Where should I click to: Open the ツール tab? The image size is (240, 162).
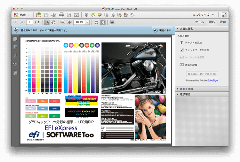click(199, 22)
